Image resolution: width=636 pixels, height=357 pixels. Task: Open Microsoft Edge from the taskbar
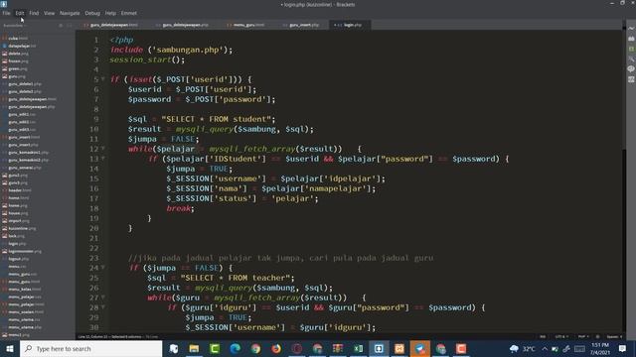click(236, 348)
